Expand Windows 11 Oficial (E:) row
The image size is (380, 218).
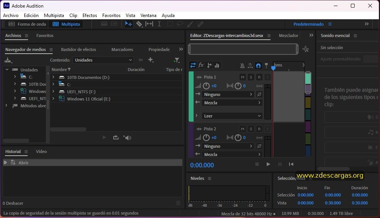point(53,99)
